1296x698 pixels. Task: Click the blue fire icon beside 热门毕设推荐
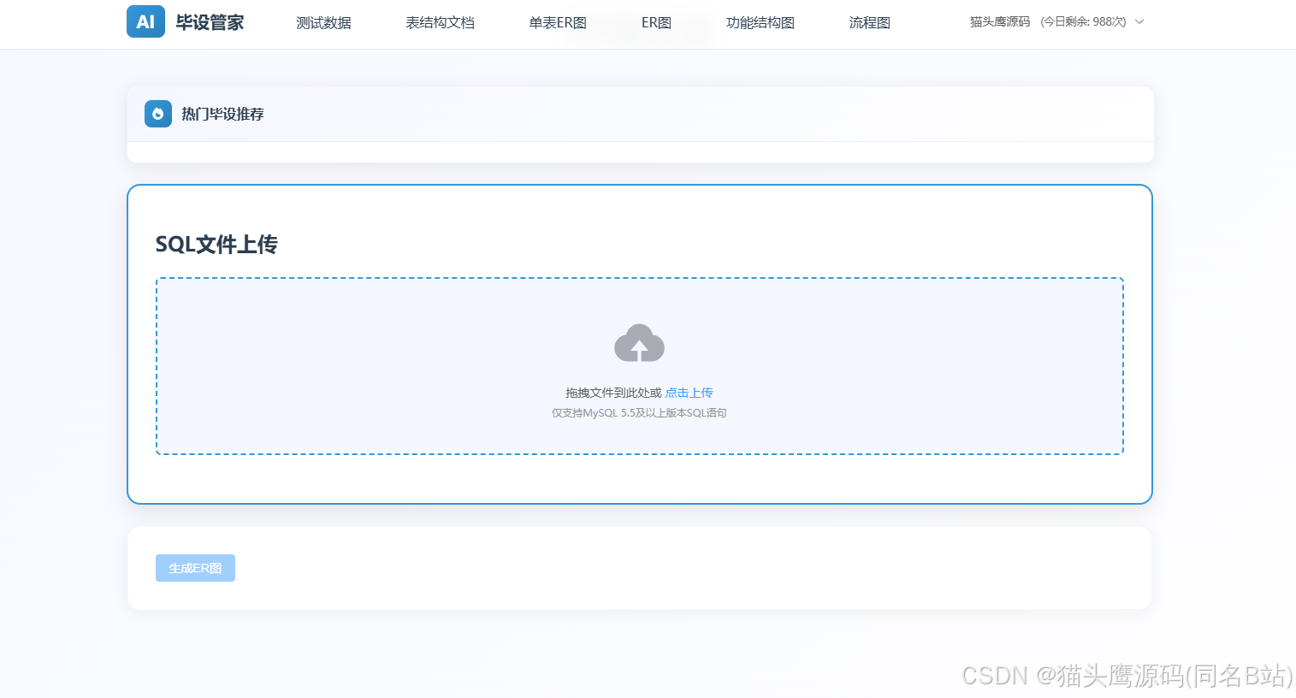tap(157, 113)
